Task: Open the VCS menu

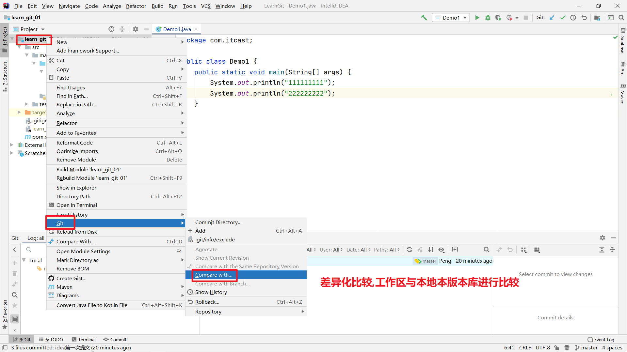Action: point(206,6)
